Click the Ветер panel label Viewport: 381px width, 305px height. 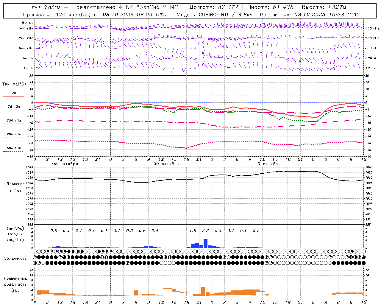28,23
